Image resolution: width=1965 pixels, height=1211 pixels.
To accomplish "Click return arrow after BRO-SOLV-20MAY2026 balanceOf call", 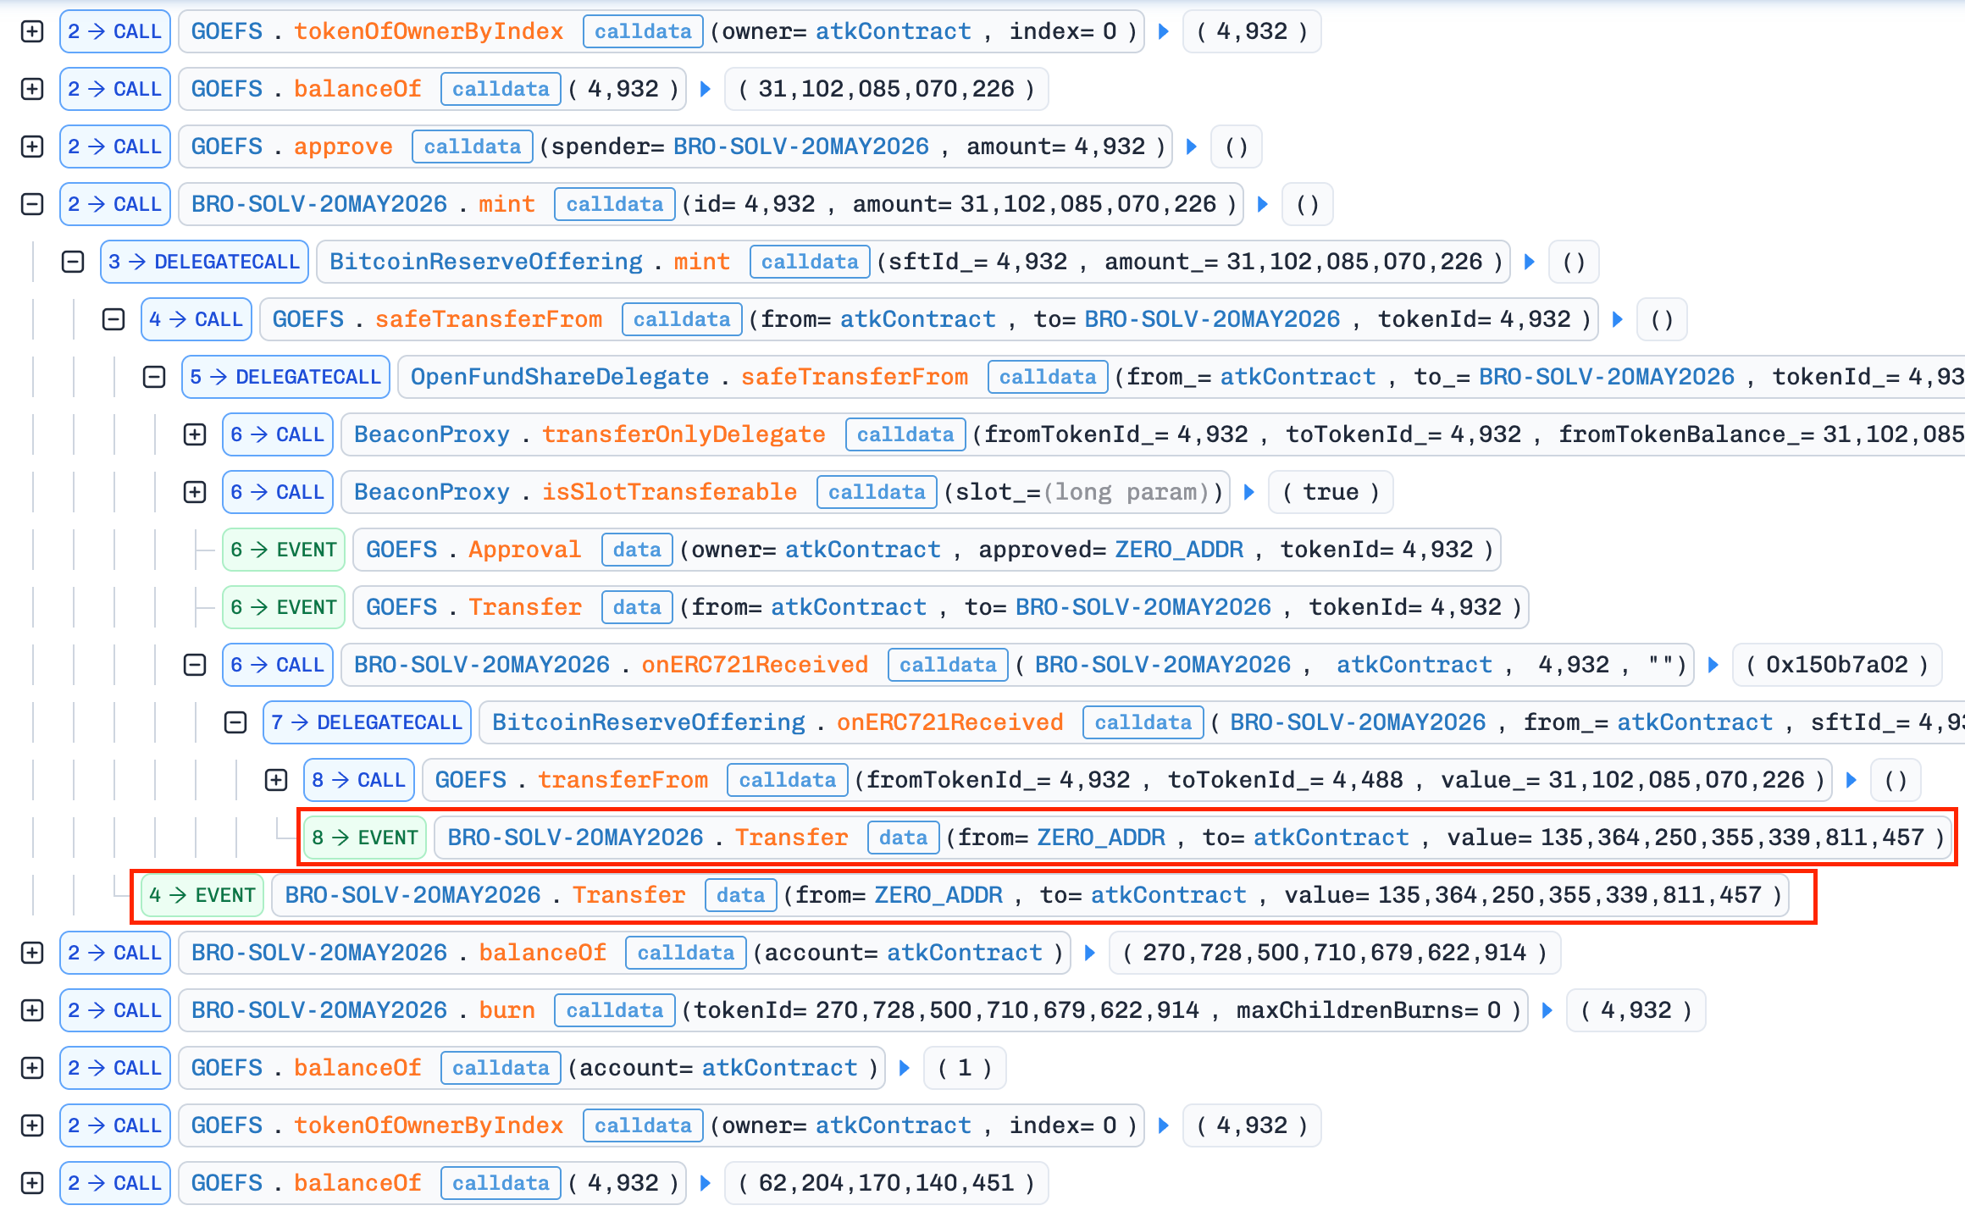I will (x=1090, y=953).
